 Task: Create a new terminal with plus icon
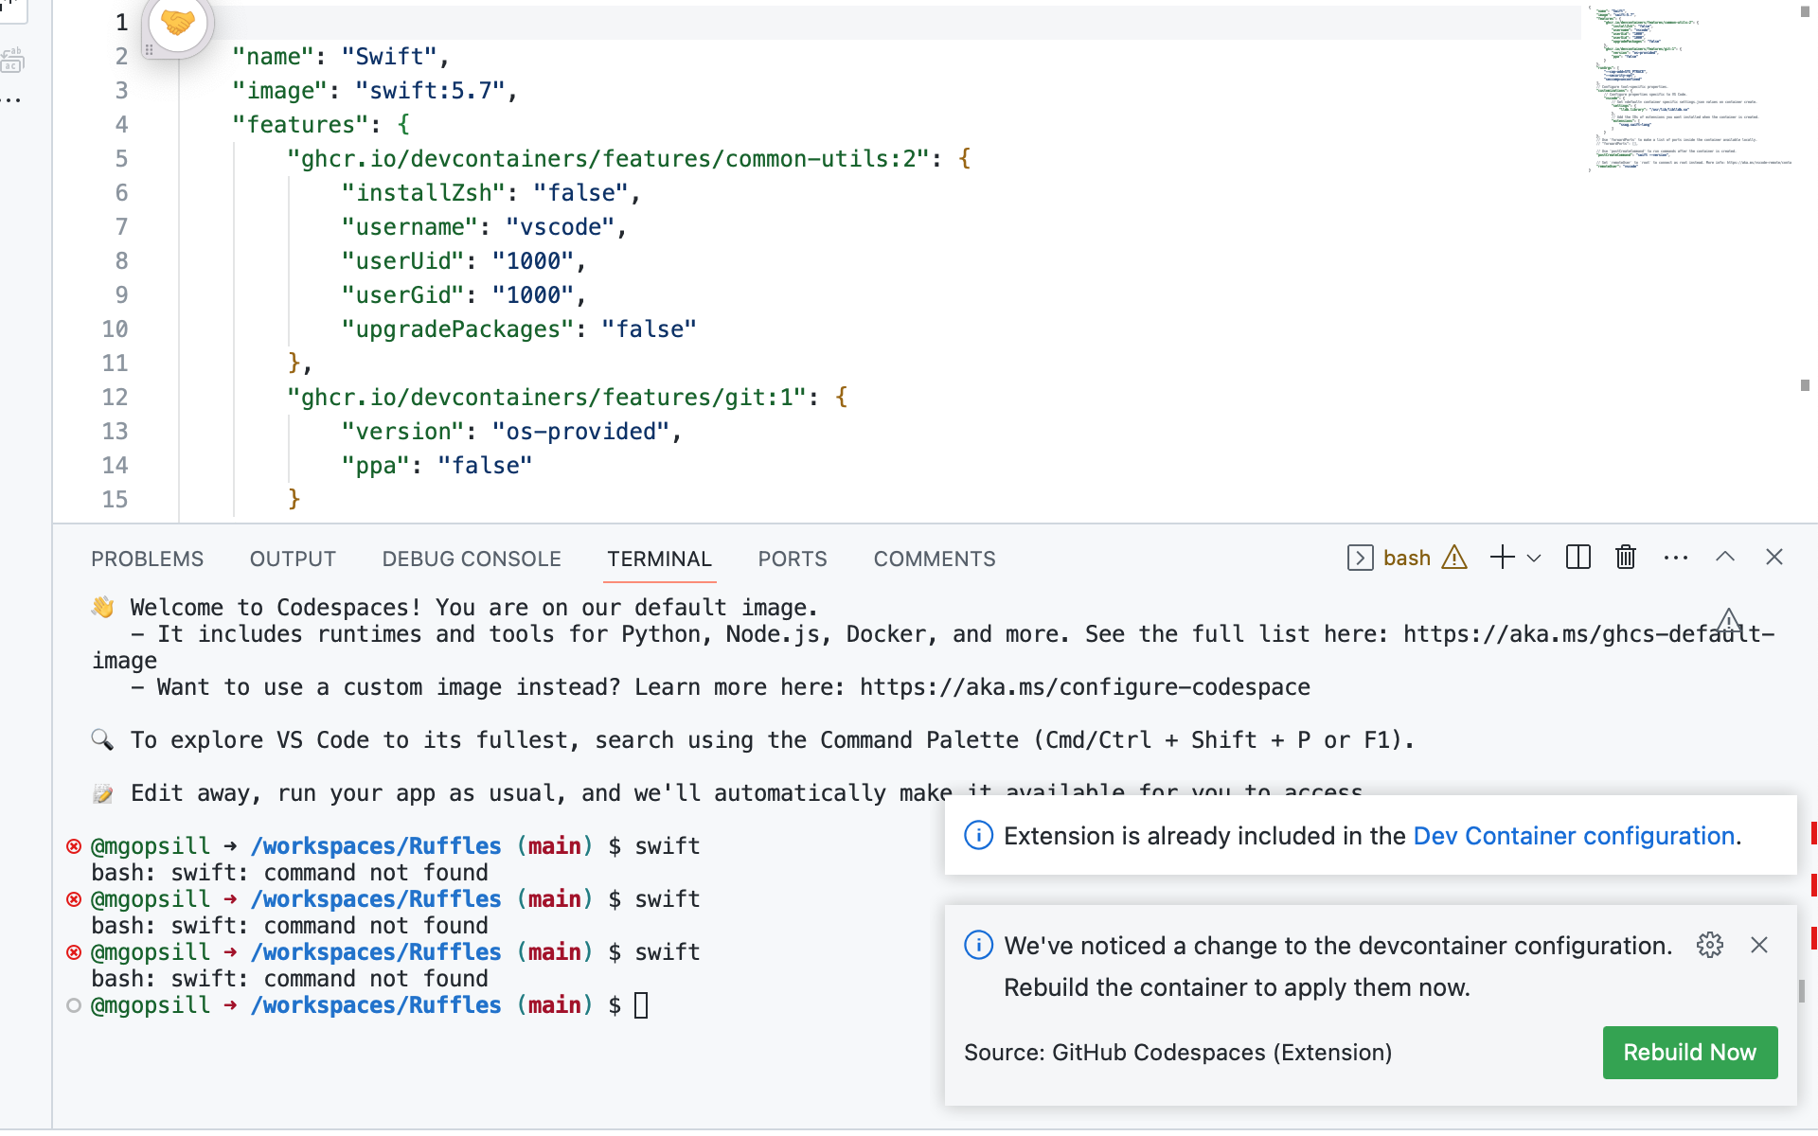pyautogui.click(x=1502, y=557)
